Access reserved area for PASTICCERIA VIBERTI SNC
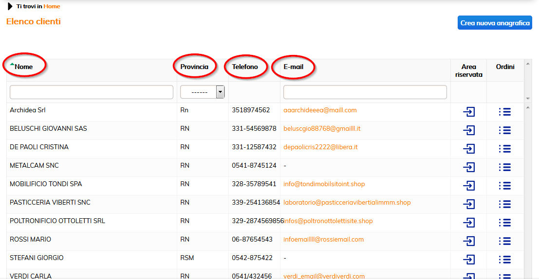The width and height of the screenshot is (539, 279). tap(468, 204)
